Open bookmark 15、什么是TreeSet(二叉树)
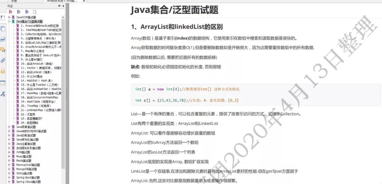 coord(39,85)
